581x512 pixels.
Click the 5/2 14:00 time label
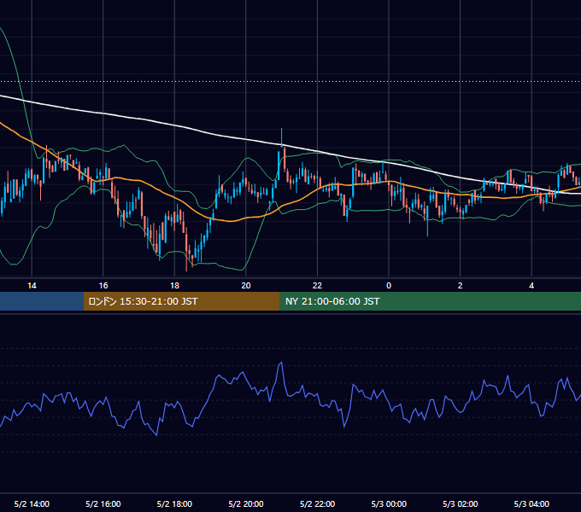(x=32, y=503)
